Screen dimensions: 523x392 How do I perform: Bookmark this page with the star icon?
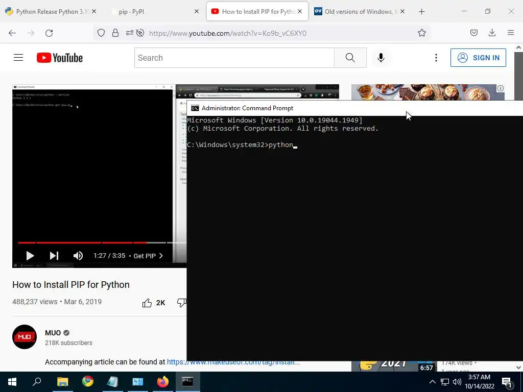(x=421, y=33)
